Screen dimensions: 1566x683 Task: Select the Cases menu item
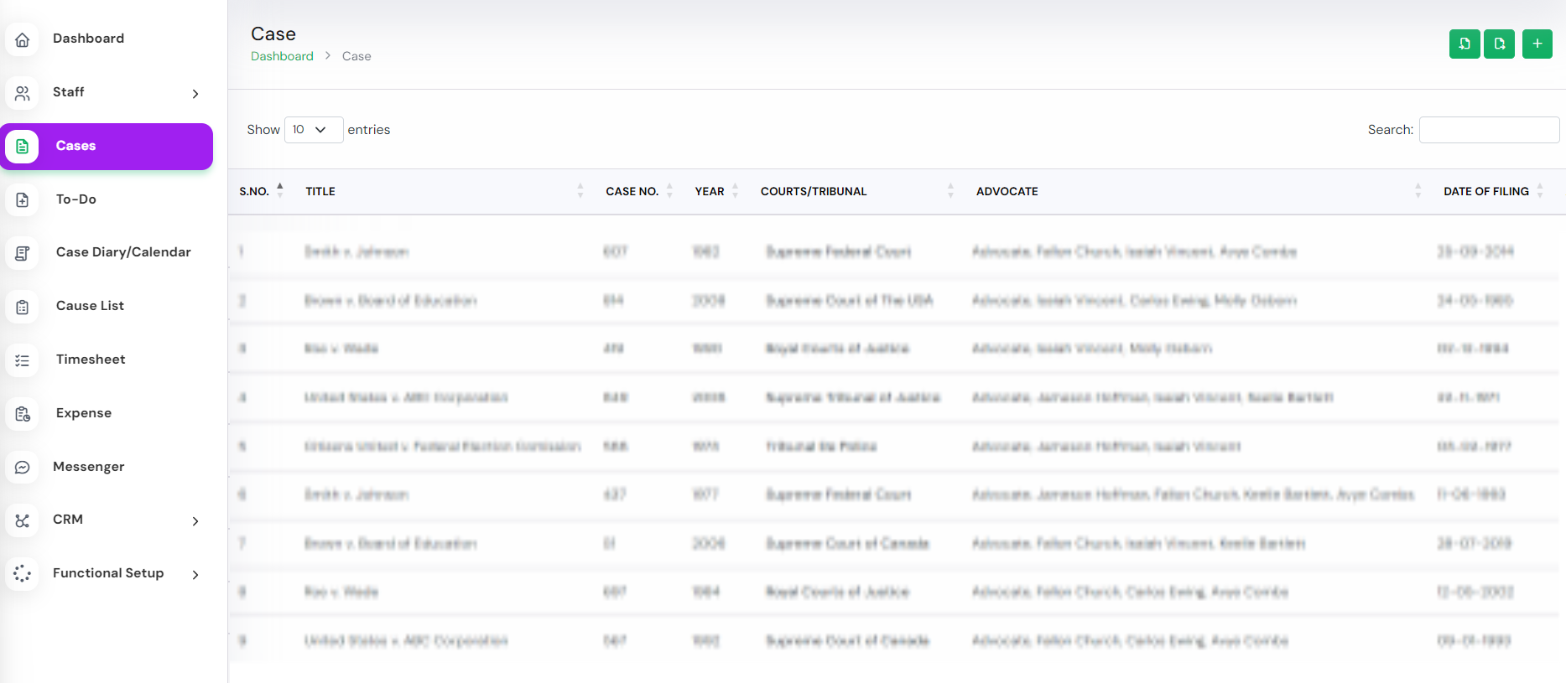(75, 146)
